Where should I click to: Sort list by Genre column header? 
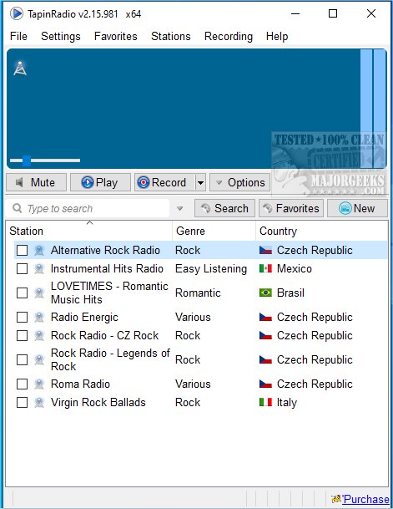pos(214,231)
